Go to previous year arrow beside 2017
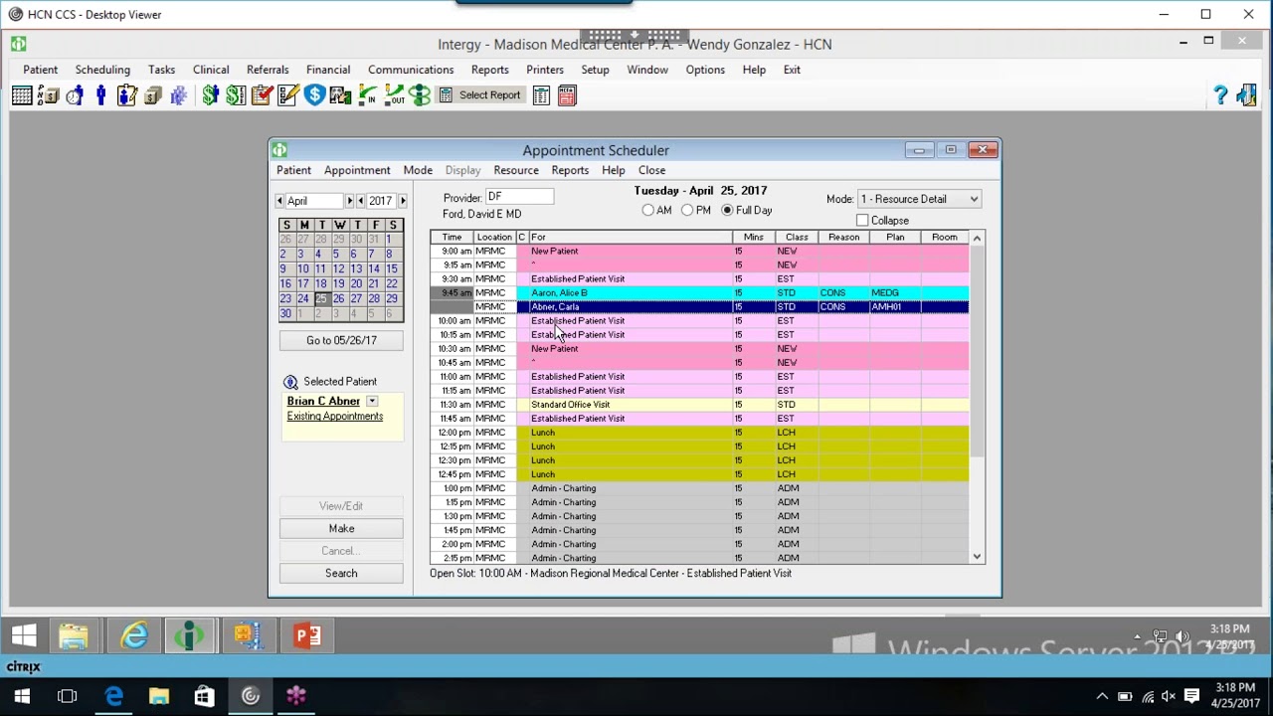Viewport: 1273px width, 716px height. 360,201
